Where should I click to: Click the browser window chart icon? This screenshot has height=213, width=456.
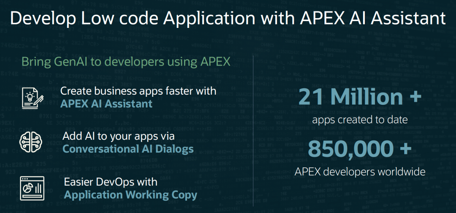[32, 188]
